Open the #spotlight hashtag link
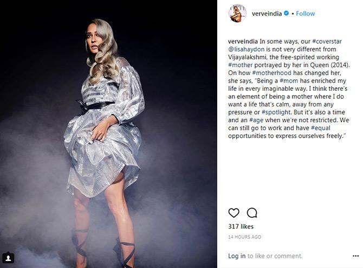The width and height of the screenshot is (363, 268). coord(276,112)
